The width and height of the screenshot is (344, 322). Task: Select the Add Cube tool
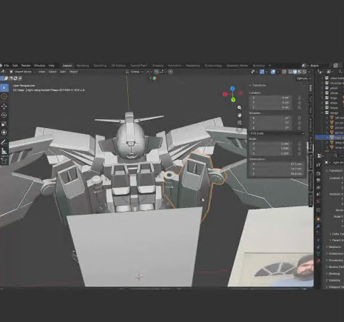point(4,161)
